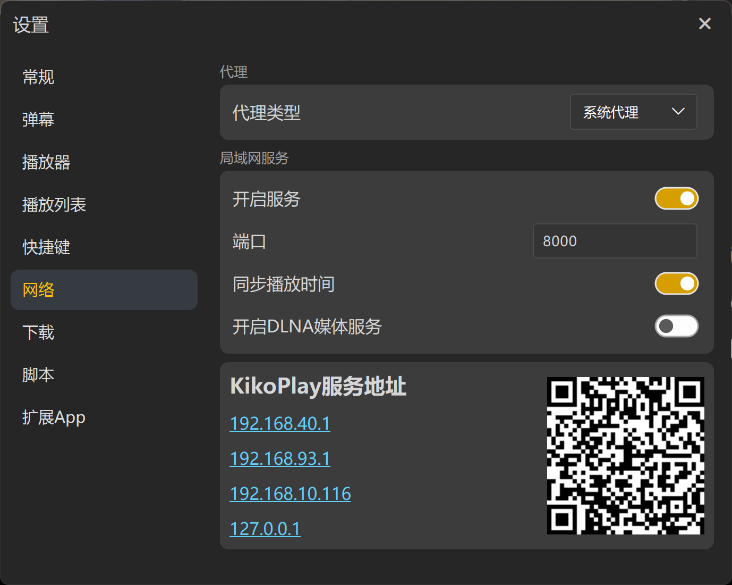Open the 扩展App settings page

click(104, 417)
